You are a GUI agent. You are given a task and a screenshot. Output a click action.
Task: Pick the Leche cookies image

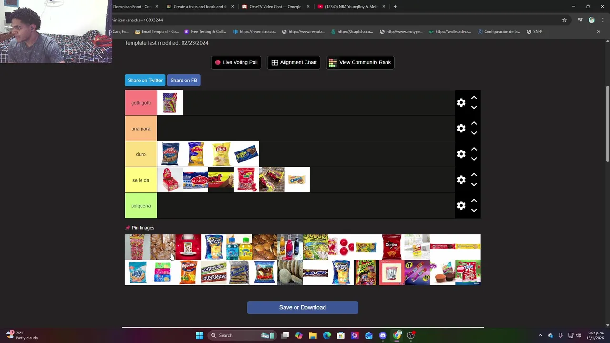pyautogui.click(x=137, y=272)
